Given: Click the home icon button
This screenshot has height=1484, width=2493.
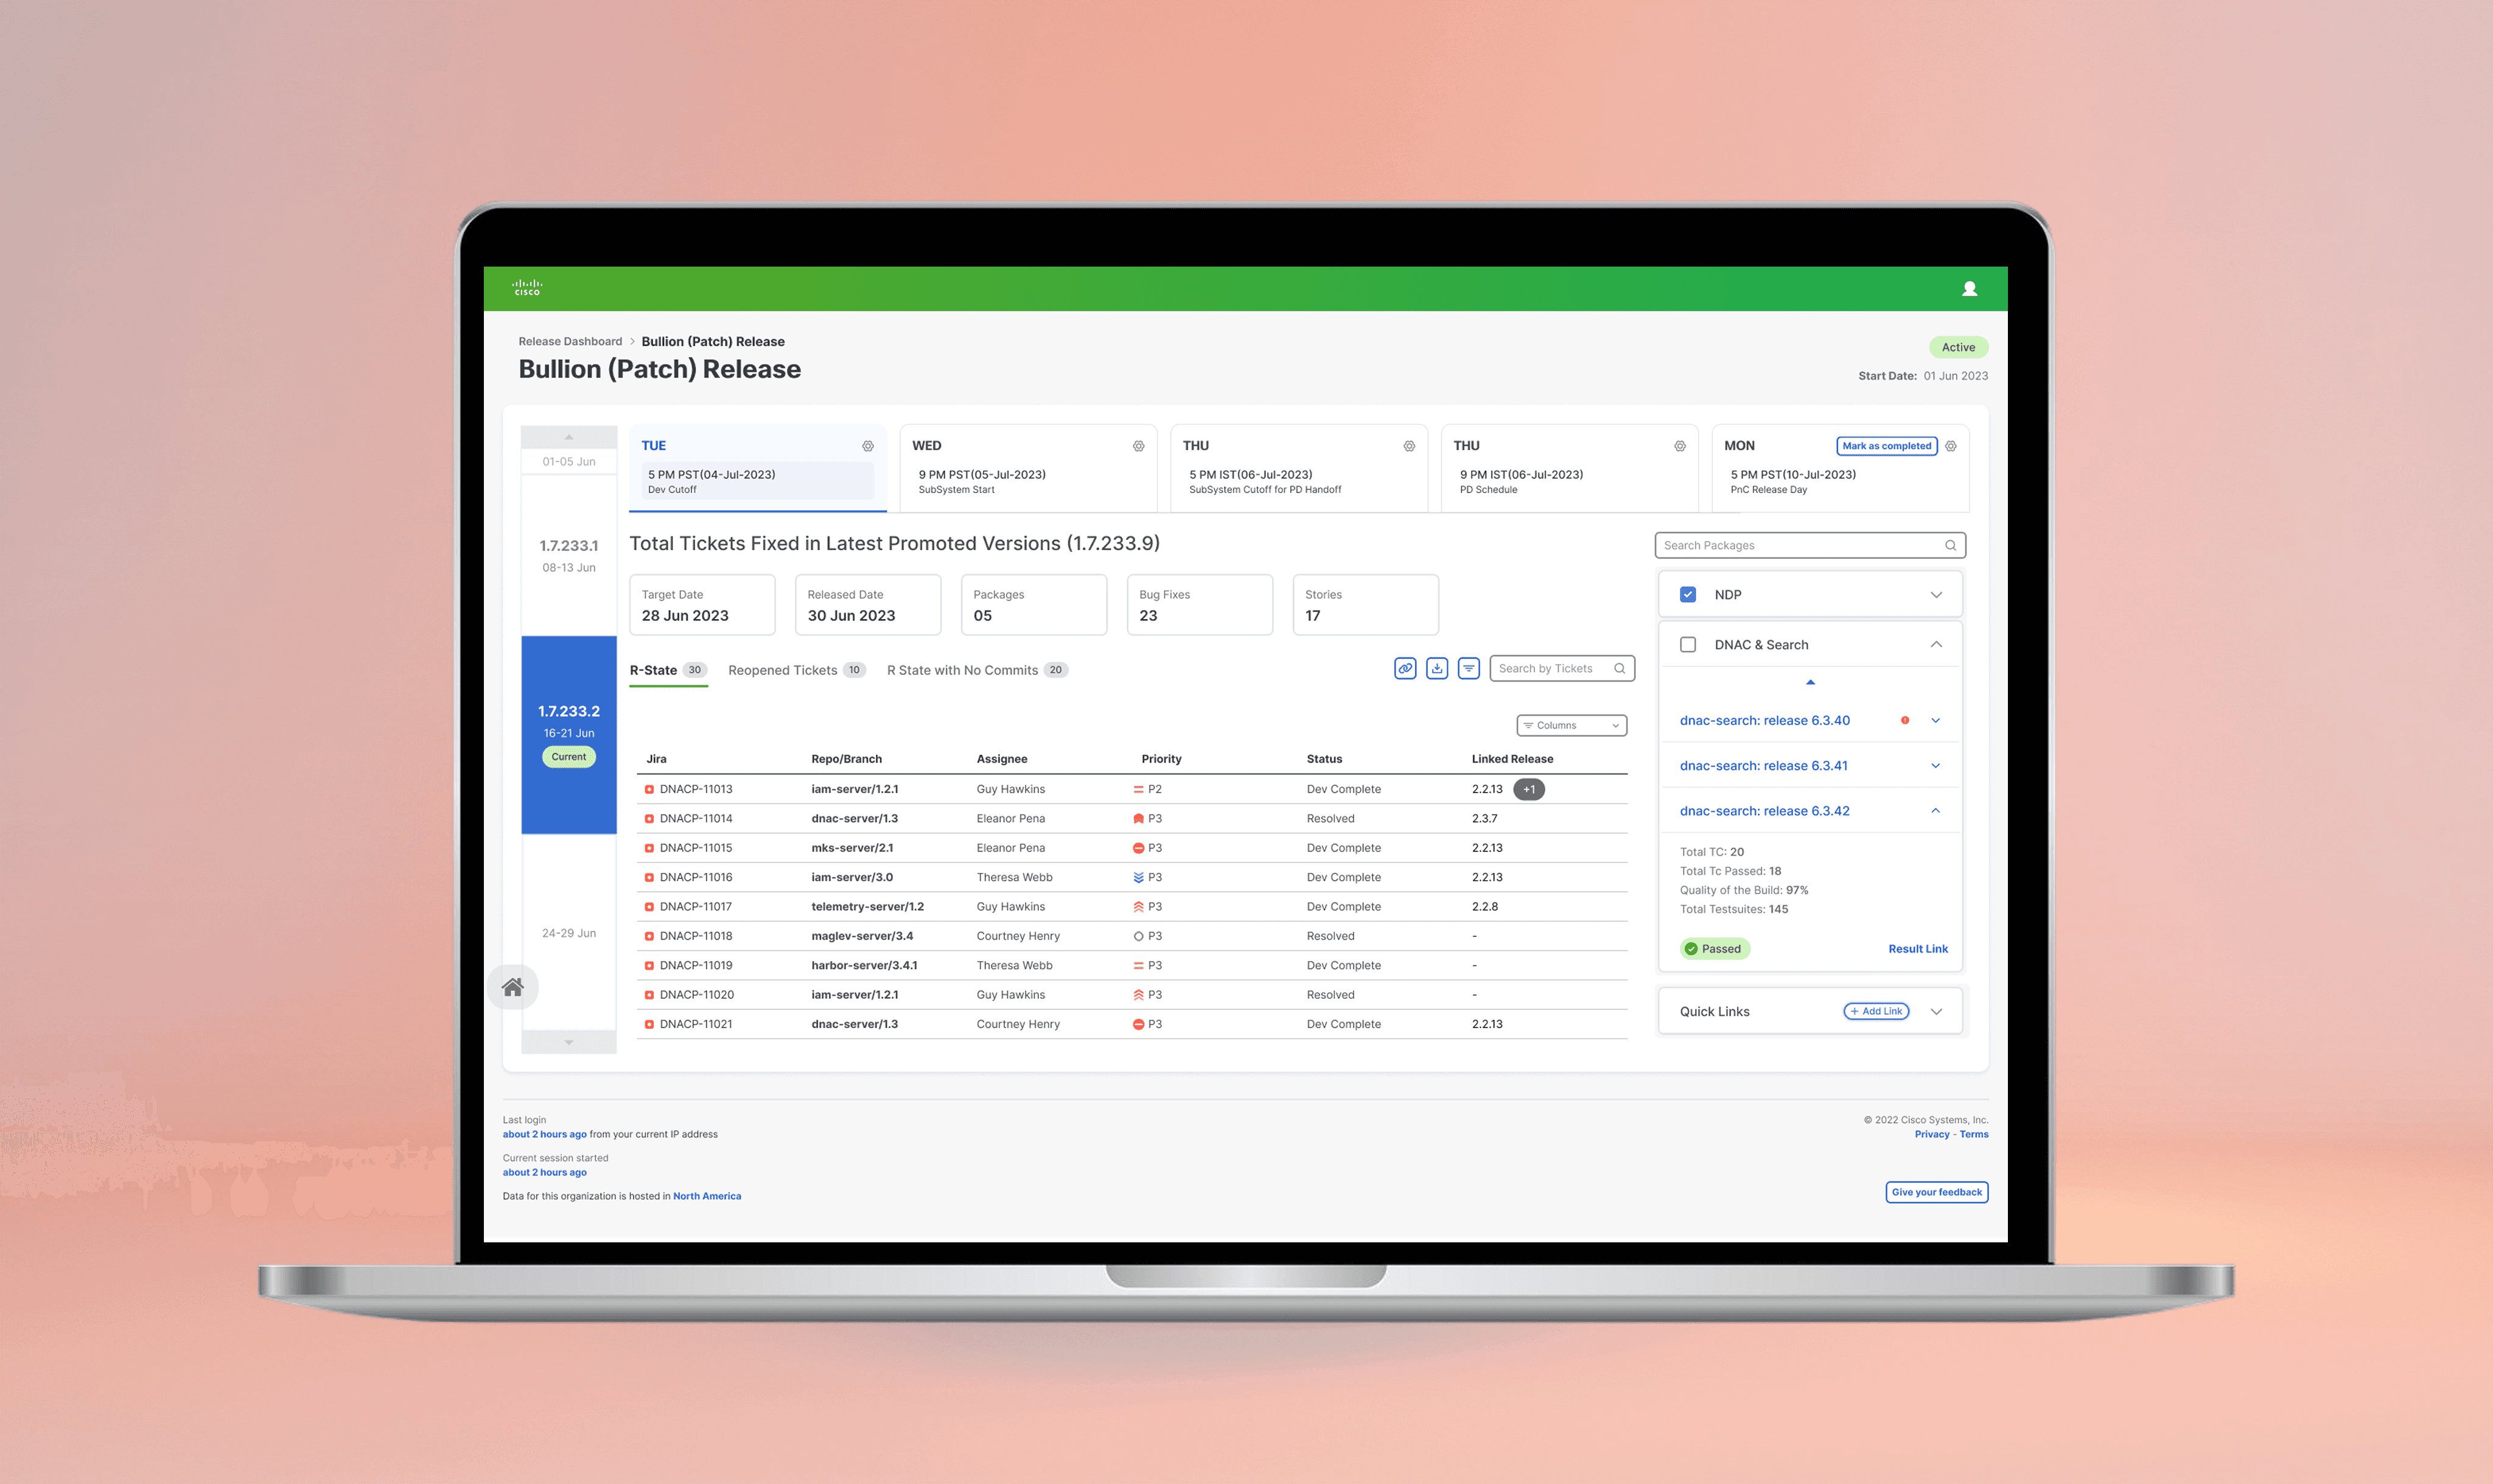Looking at the screenshot, I should 513,987.
